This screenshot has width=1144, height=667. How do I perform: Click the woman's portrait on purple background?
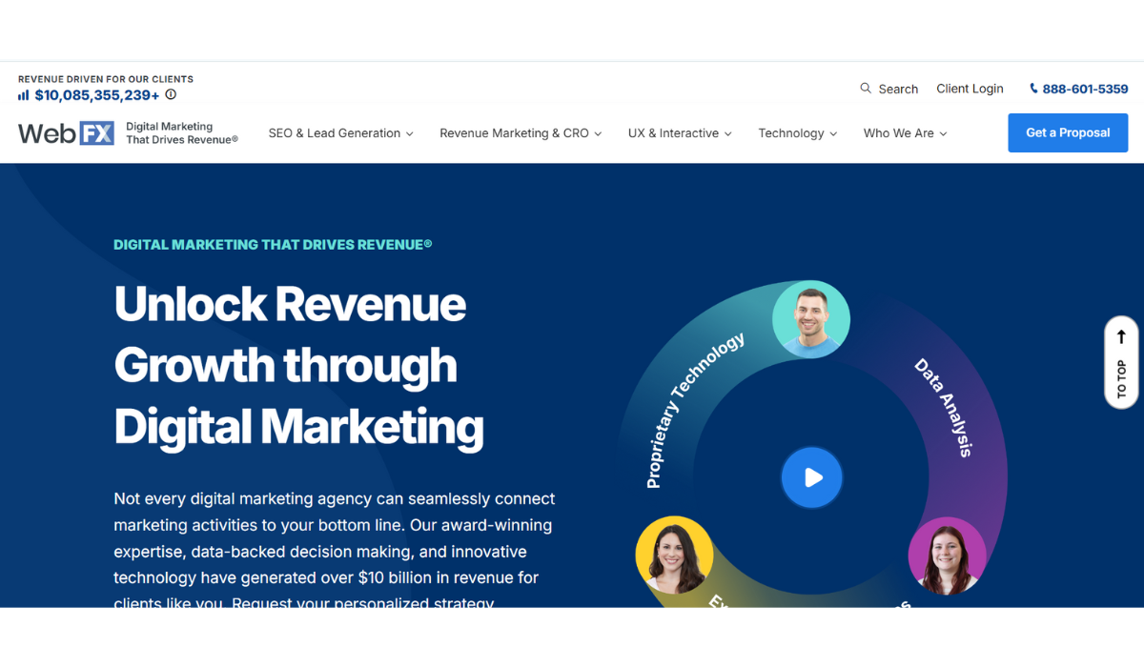pyautogui.click(x=947, y=556)
